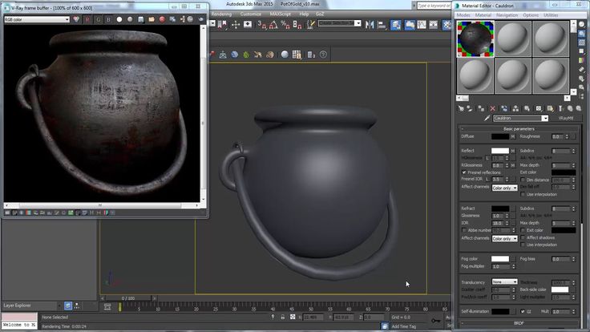
Task: Enable the Affect shadows checkbox
Action: [522, 237]
